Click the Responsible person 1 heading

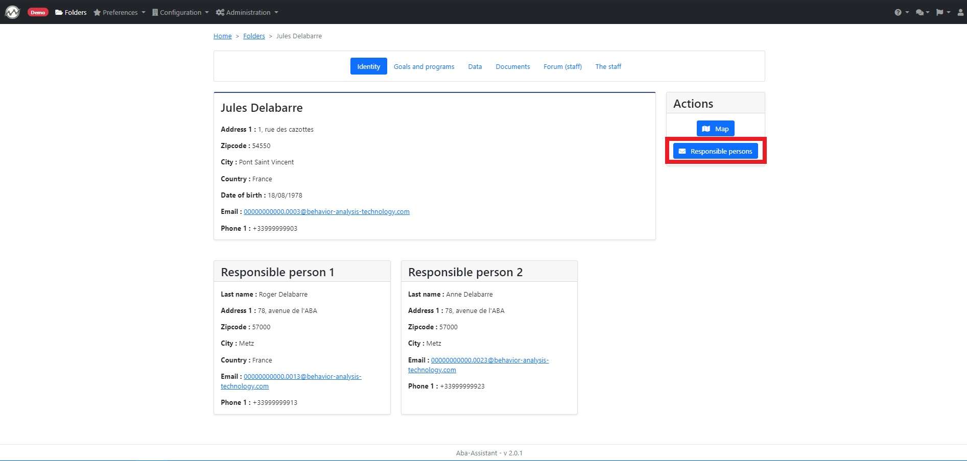click(277, 272)
